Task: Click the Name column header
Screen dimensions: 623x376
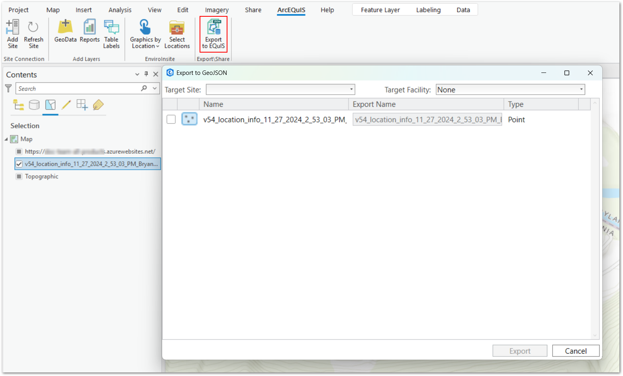Action: [x=274, y=104]
